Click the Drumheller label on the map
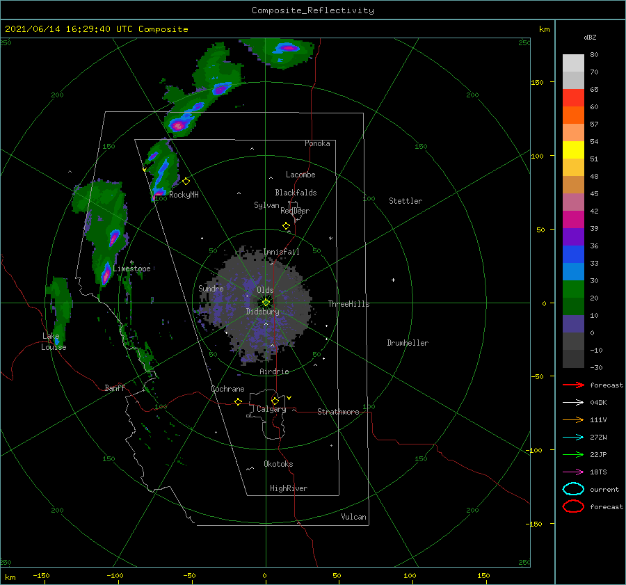The width and height of the screenshot is (626, 585). click(x=408, y=343)
